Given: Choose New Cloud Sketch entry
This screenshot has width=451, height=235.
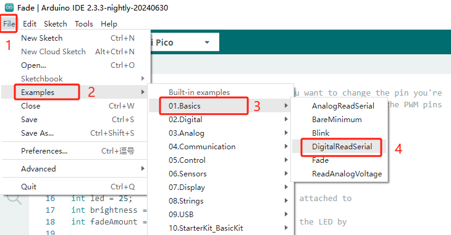Looking at the screenshot, I should click(75, 51).
